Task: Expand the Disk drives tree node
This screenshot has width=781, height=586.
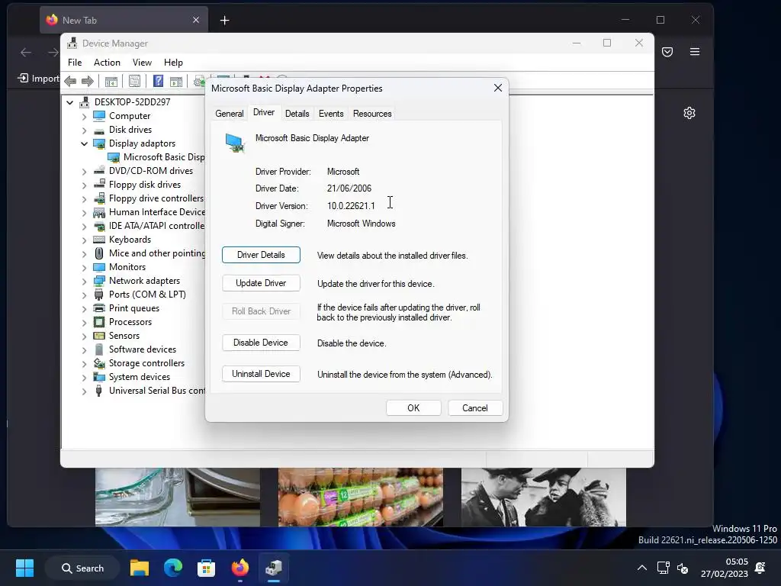Action: (x=84, y=130)
